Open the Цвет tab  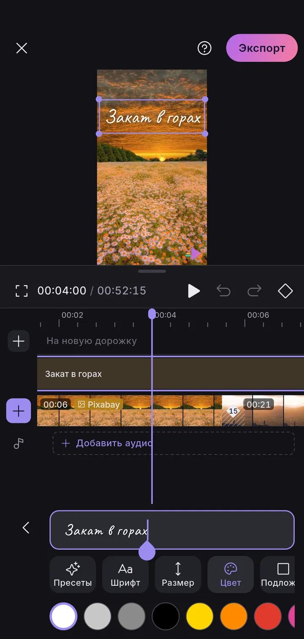pyautogui.click(x=231, y=574)
